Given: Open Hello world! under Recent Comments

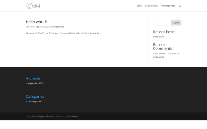Looking at the screenshot, I should tap(159, 57).
